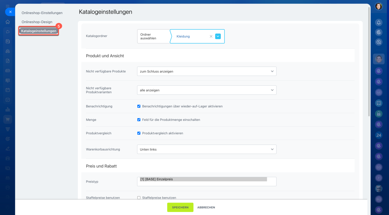
Task: Open the bar chart analytics icon
Action: coord(8,109)
